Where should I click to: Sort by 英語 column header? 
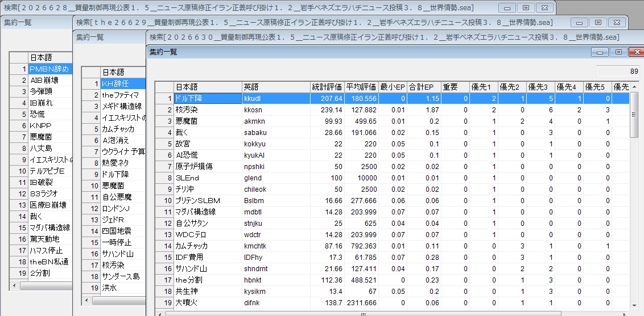pyautogui.click(x=276, y=87)
